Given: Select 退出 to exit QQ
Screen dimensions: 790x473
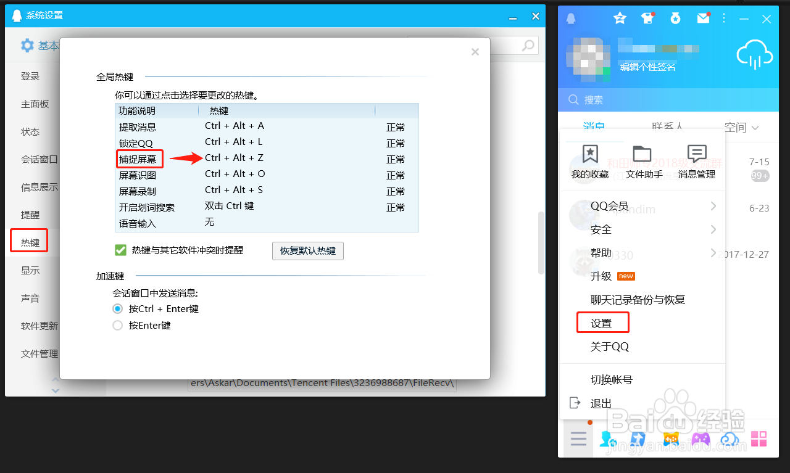Looking at the screenshot, I should (601, 403).
